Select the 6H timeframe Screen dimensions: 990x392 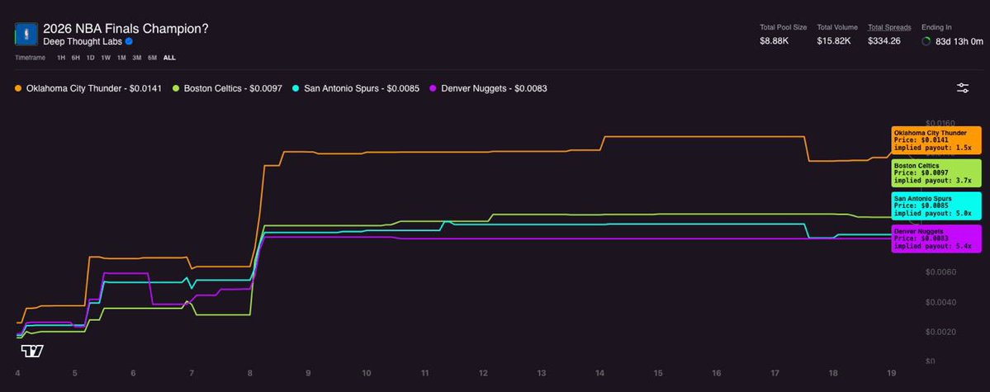point(76,58)
